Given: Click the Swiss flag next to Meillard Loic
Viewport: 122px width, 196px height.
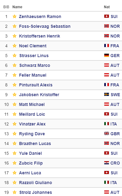Looking at the screenshot, I should point(106,114).
